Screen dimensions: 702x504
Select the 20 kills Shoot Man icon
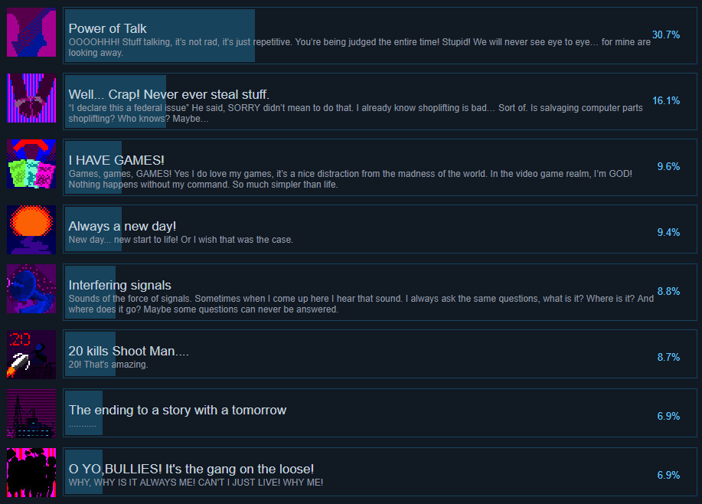[x=31, y=355]
